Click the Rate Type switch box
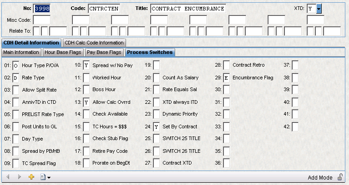 pyautogui.click(x=16, y=78)
